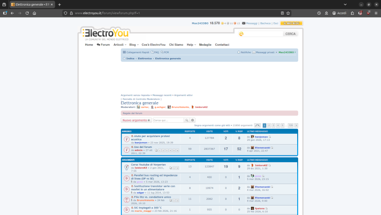Open advanced search gear icon
Screen dimensions: 381x215
[x=193, y=120]
